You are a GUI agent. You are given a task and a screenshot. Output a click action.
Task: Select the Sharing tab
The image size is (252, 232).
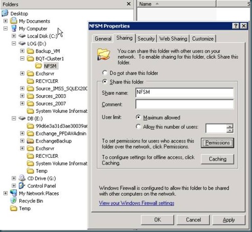[x=124, y=38]
